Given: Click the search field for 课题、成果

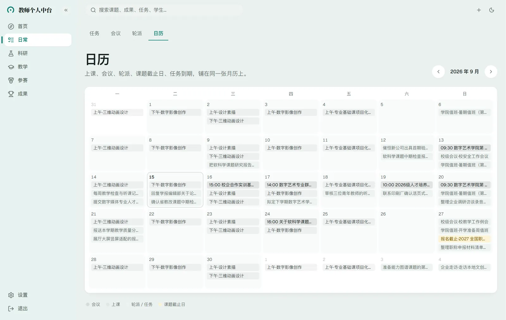Looking at the screenshot, I should (164, 10).
